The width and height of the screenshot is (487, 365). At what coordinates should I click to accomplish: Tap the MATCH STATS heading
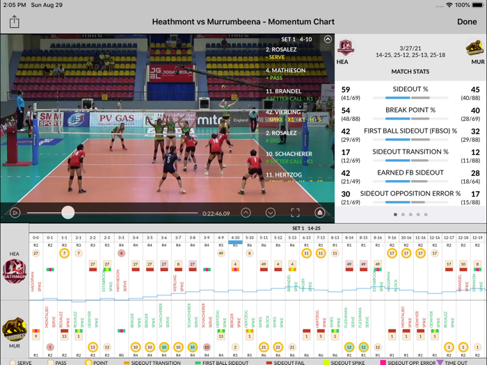pyautogui.click(x=410, y=72)
